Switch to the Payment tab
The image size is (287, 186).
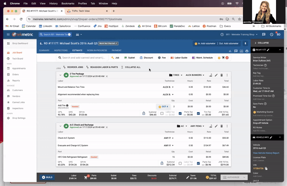click(x=117, y=51)
